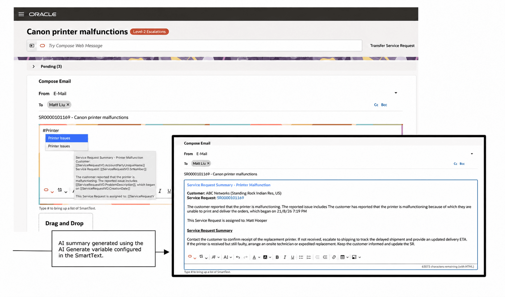The image size is (505, 297).
Task: Open font background color picker
Action: 267,257
